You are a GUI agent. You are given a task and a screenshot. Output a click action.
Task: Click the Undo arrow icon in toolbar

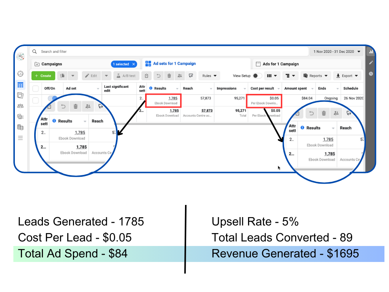click(x=158, y=76)
